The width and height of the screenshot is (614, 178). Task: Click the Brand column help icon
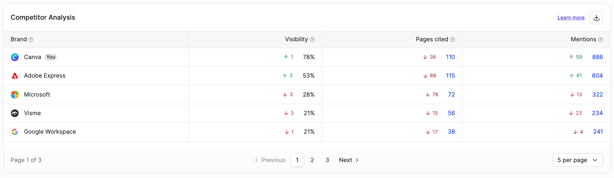[31, 40]
